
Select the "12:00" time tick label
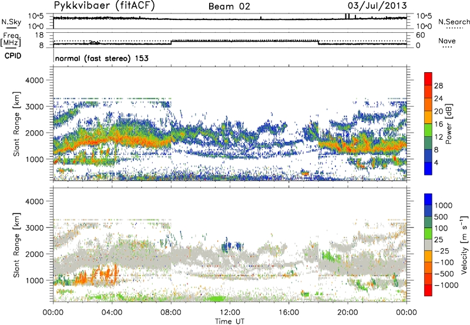[230, 313]
